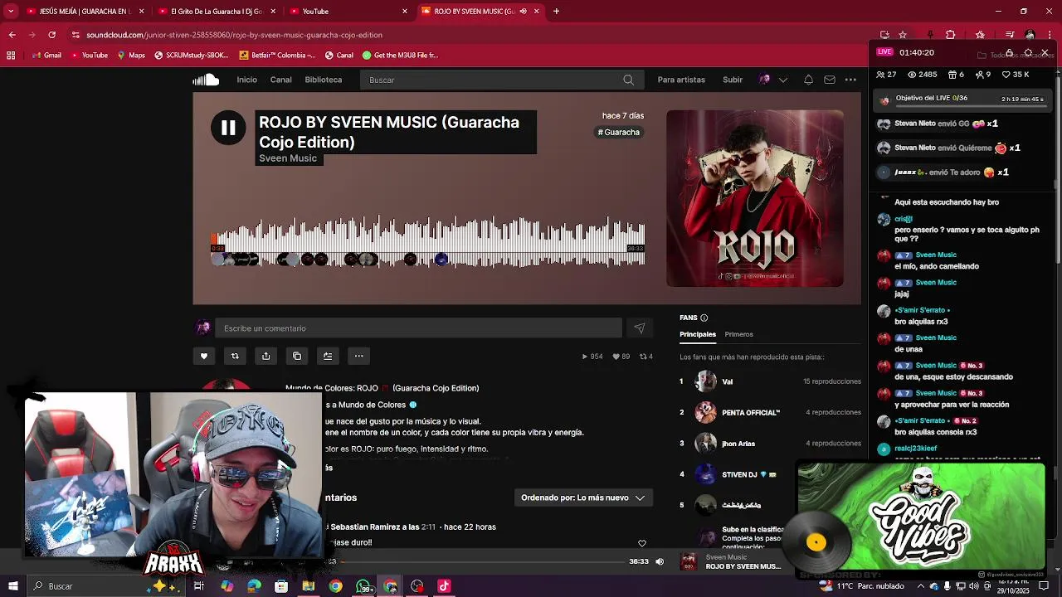Viewport: 1062px width, 597px height.
Task: Open fan PENTA OFFICIAL profile
Action: [x=751, y=412]
